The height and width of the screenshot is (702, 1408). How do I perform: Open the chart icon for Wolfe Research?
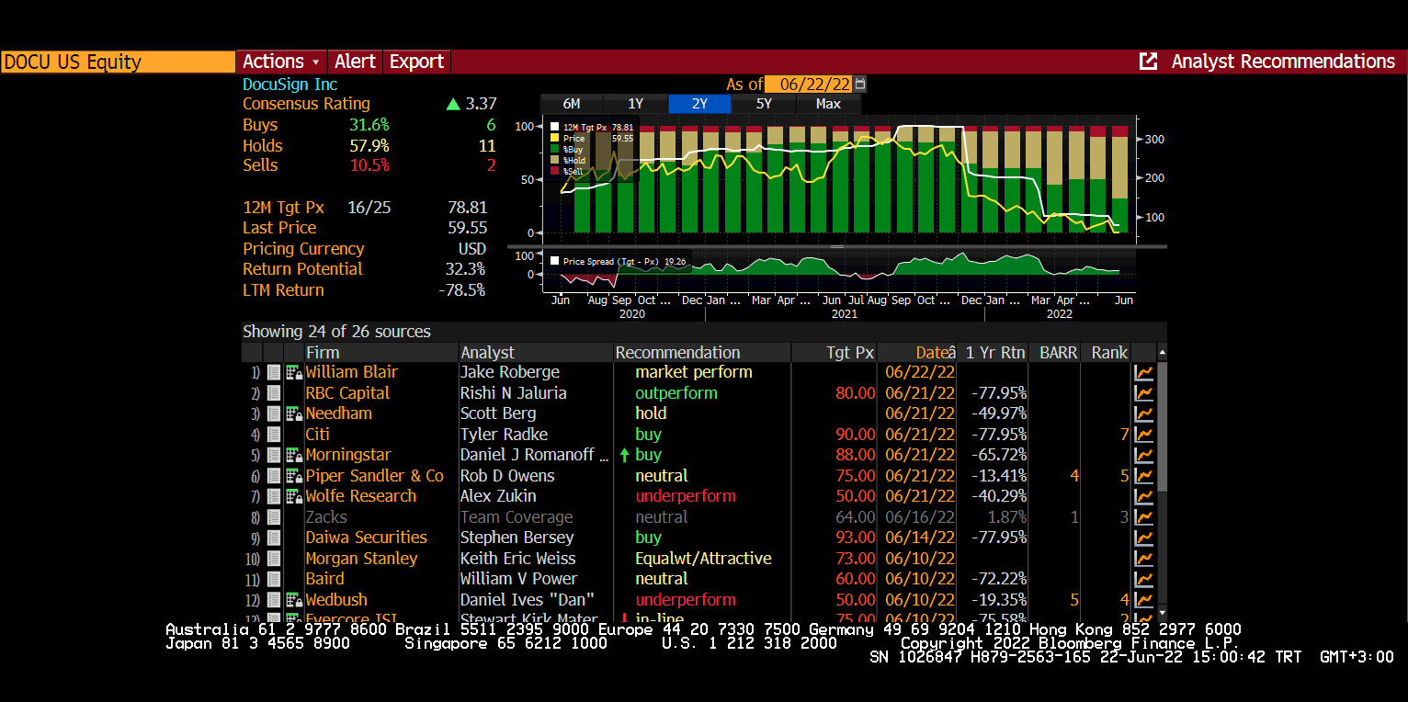click(x=1144, y=496)
